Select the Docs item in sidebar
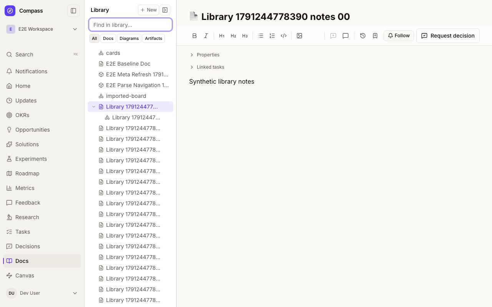Image resolution: width=492 pixels, height=307 pixels. point(42,261)
